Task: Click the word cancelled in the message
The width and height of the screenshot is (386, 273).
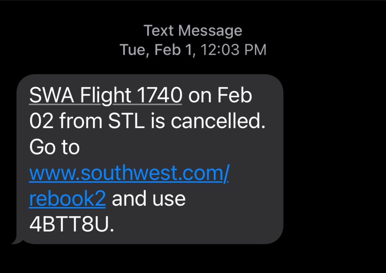Action: (x=218, y=122)
